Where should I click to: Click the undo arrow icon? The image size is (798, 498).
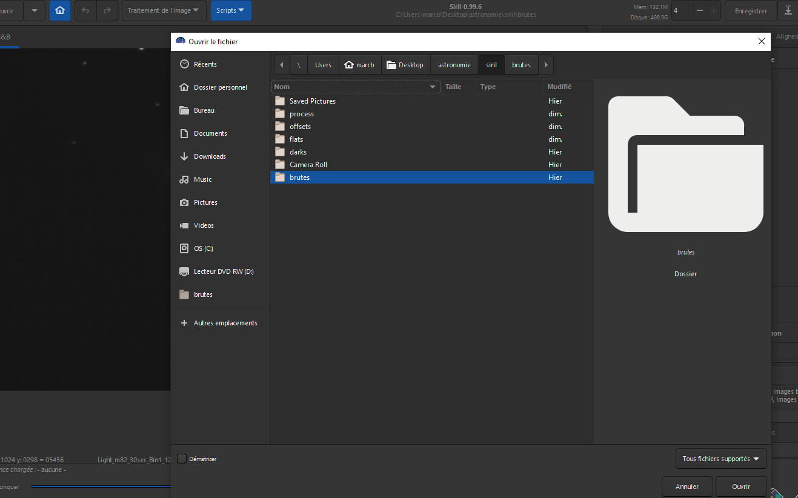click(x=85, y=10)
